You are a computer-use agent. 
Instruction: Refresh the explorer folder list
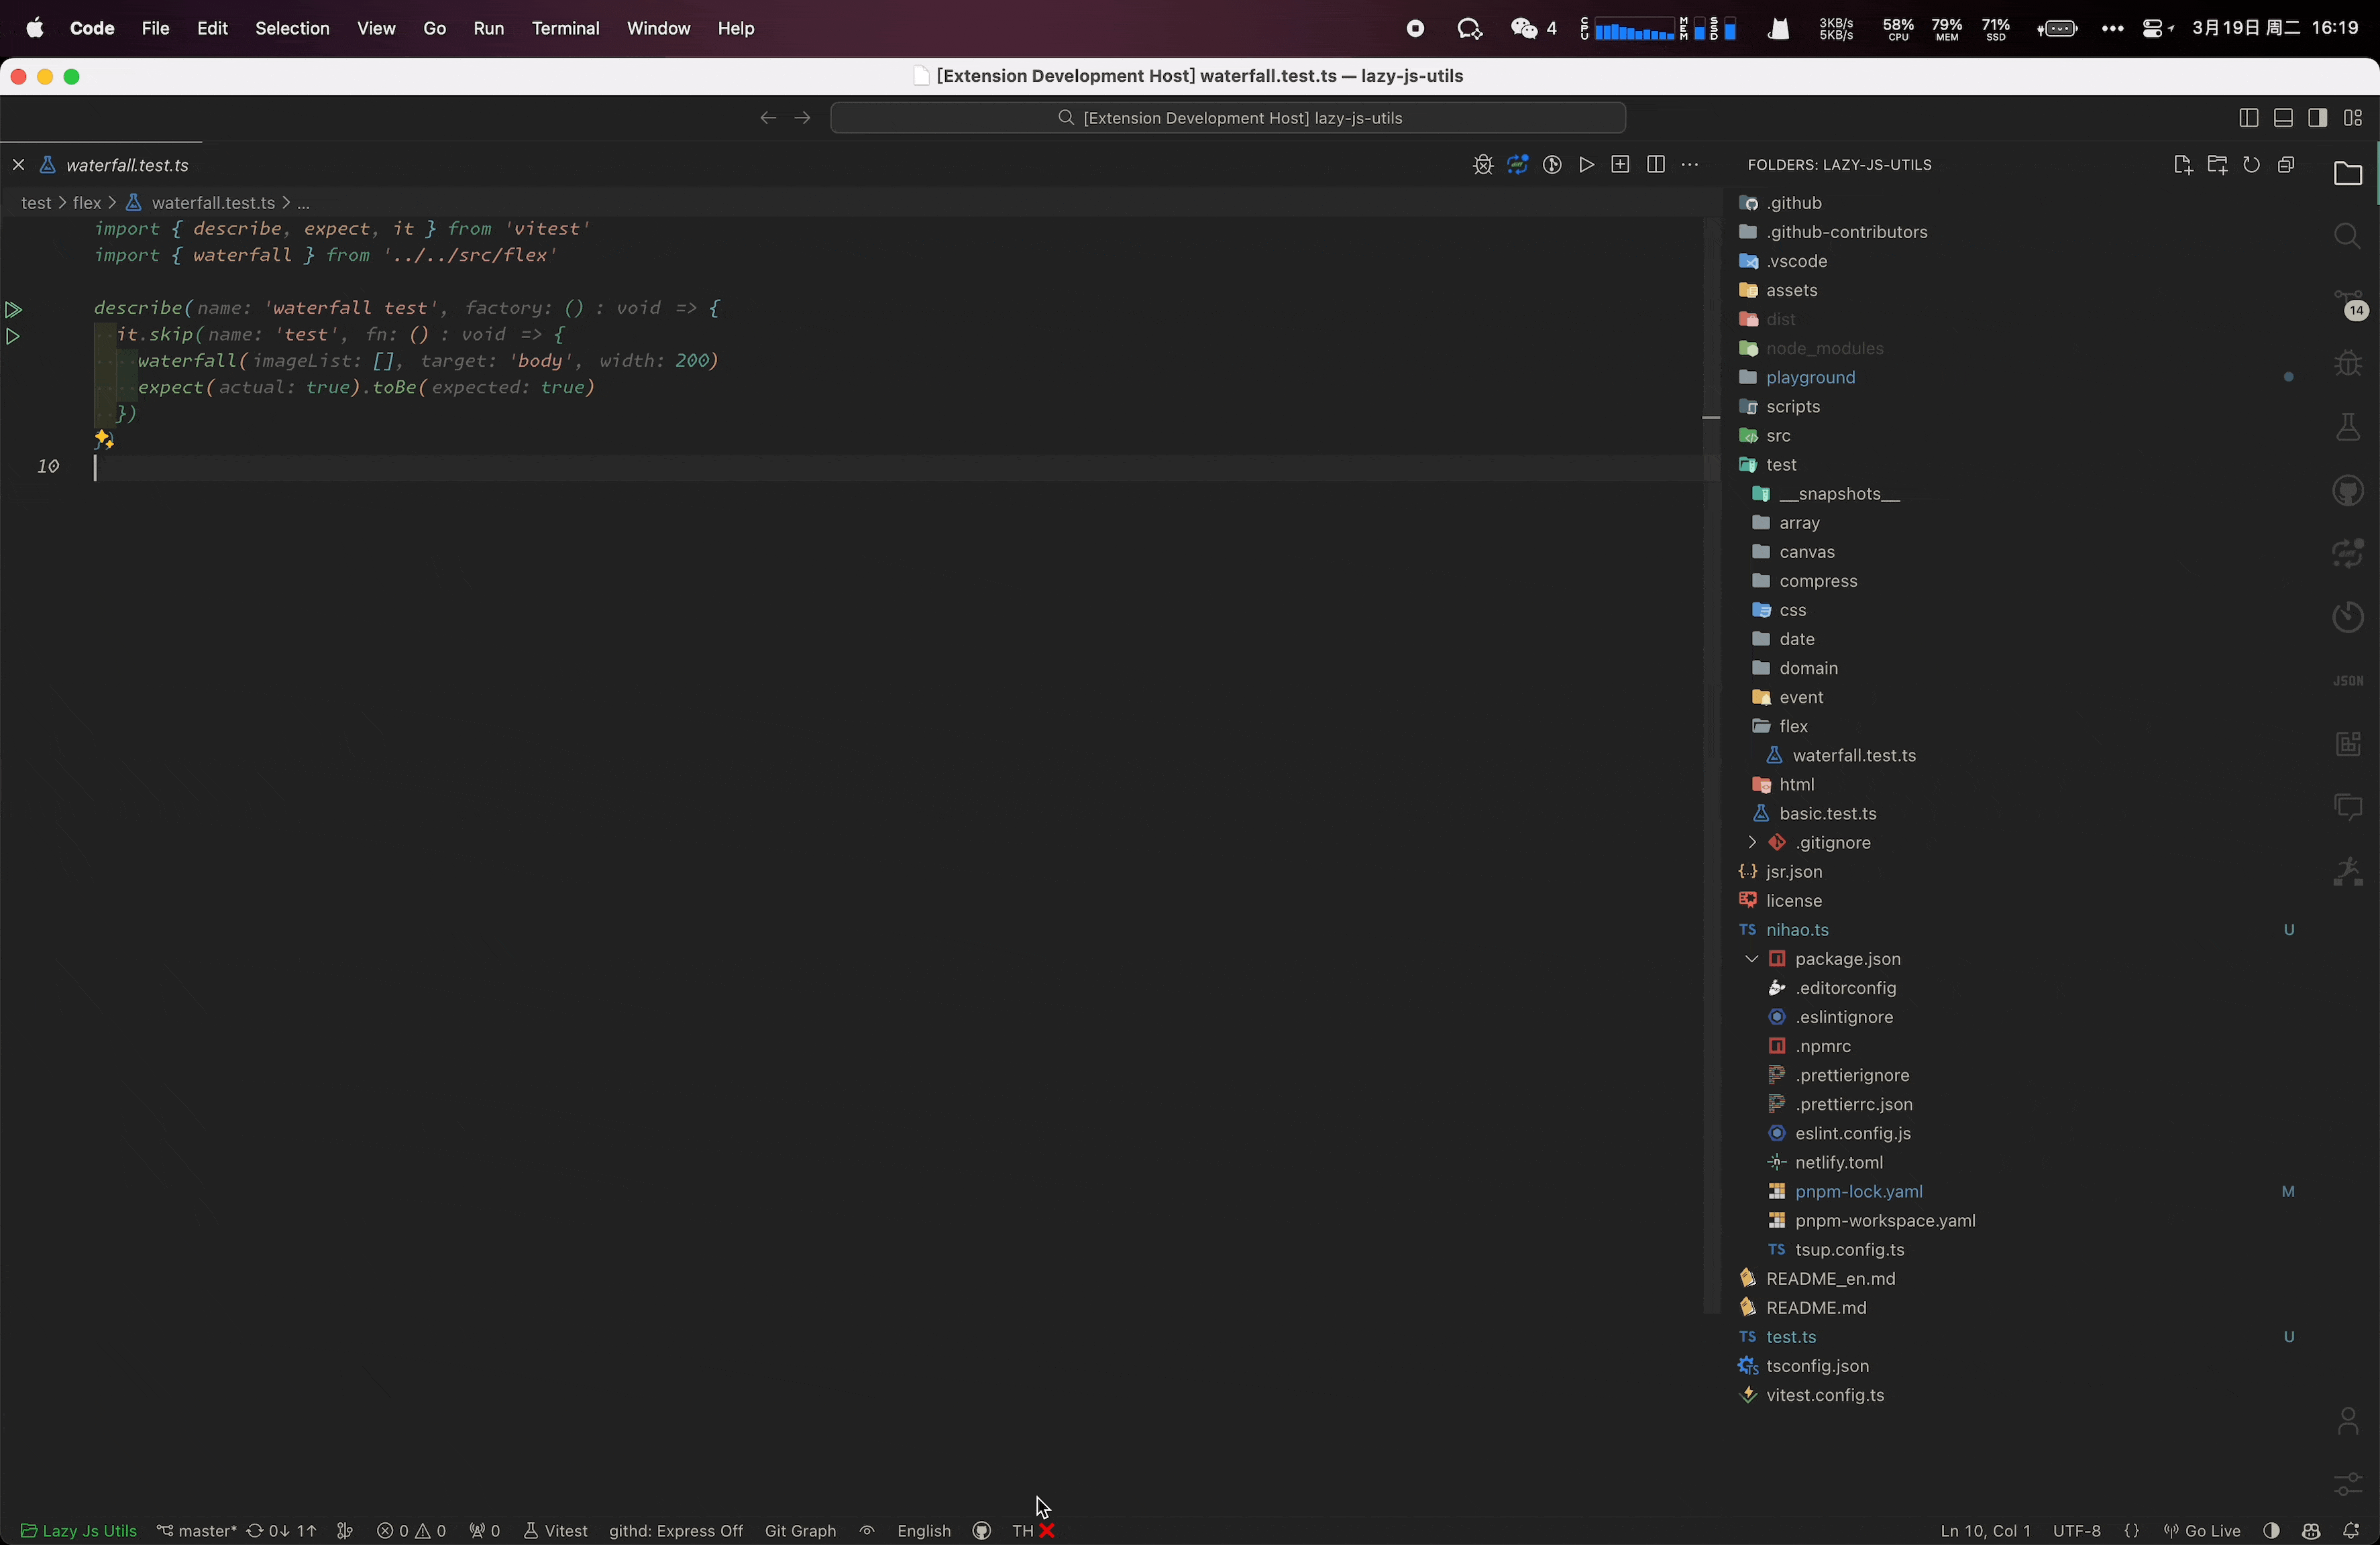click(2251, 165)
